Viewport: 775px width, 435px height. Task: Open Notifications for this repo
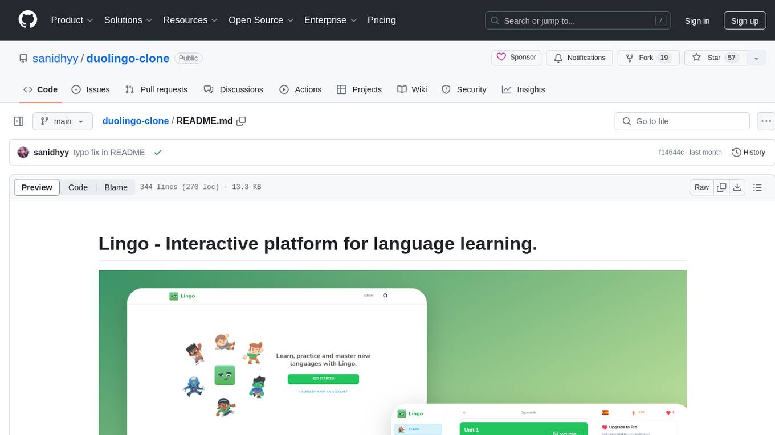click(x=580, y=58)
